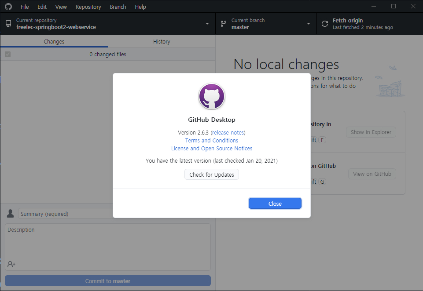Image resolution: width=423 pixels, height=291 pixels.
Task: Minimize the GitHub Desktop window
Action: pos(374,6)
